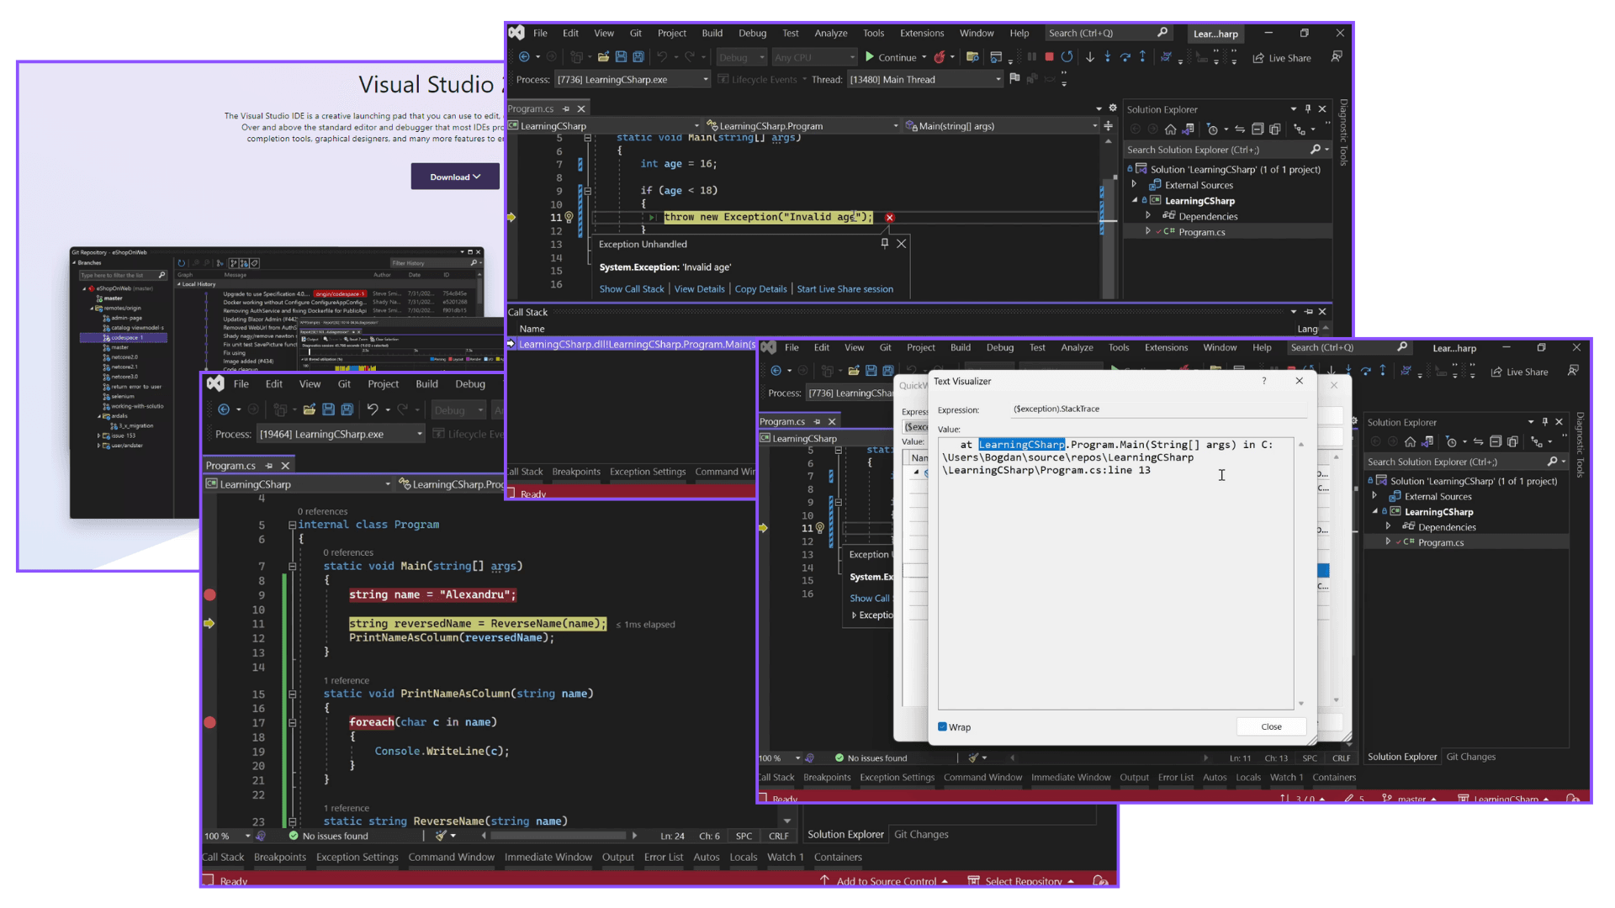
Task: Click red error X beside throw statement
Action: pos(889,218)
